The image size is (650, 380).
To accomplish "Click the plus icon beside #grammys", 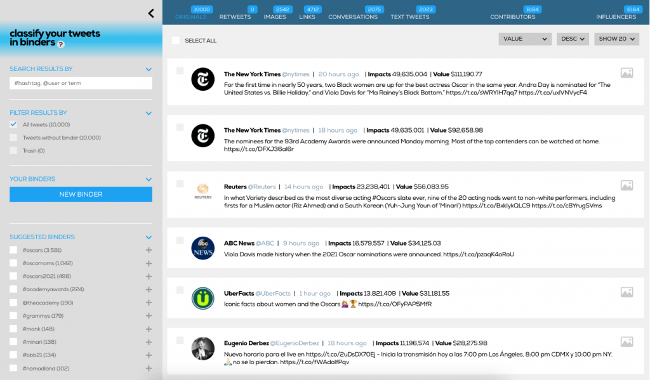I will [x=149, y=315].
